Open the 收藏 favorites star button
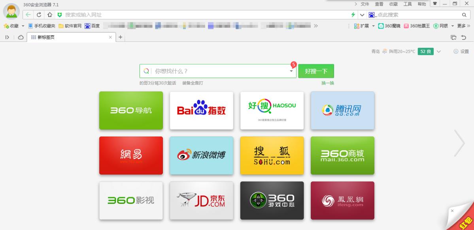Image resolution: width=474 pixels, height=230 pixels. click(x=11, y=26)
